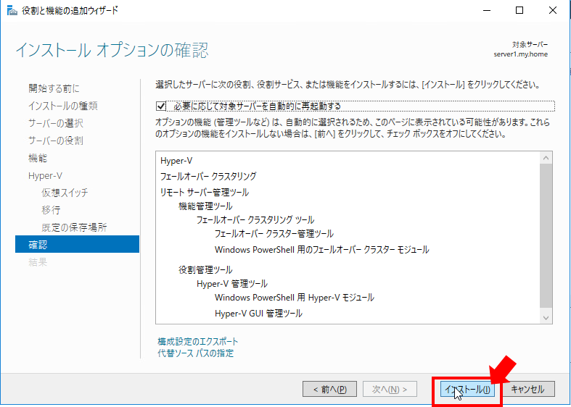
Task: Select サーバーの選択 wizard step
Action: [x=56, y=123]
